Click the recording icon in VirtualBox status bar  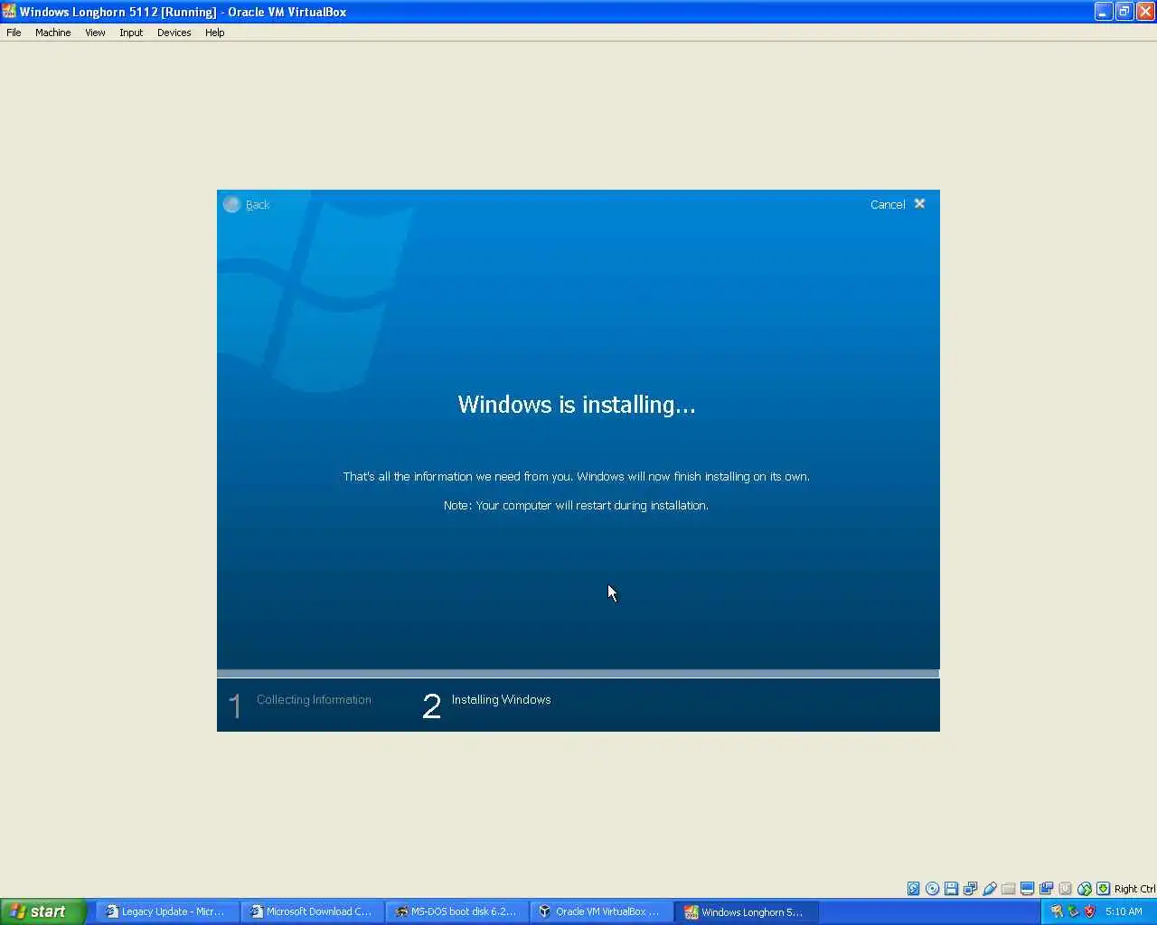point(1046,889)
